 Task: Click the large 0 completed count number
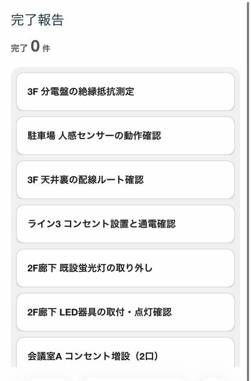tap(35, 45)
